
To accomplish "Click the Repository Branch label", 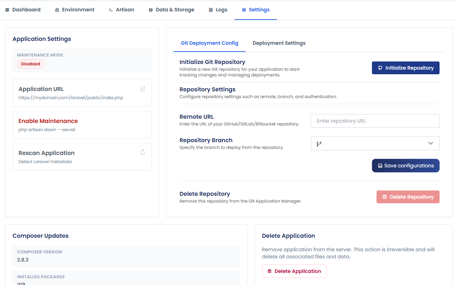I will pyautogui.click(x=206, y=140).
